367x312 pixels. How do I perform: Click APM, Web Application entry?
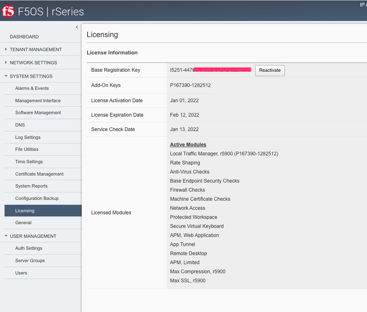coord(194,235)
